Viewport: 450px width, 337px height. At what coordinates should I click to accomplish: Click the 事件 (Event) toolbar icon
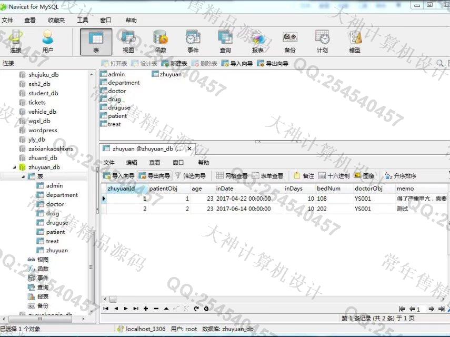(x=193, y=42)
